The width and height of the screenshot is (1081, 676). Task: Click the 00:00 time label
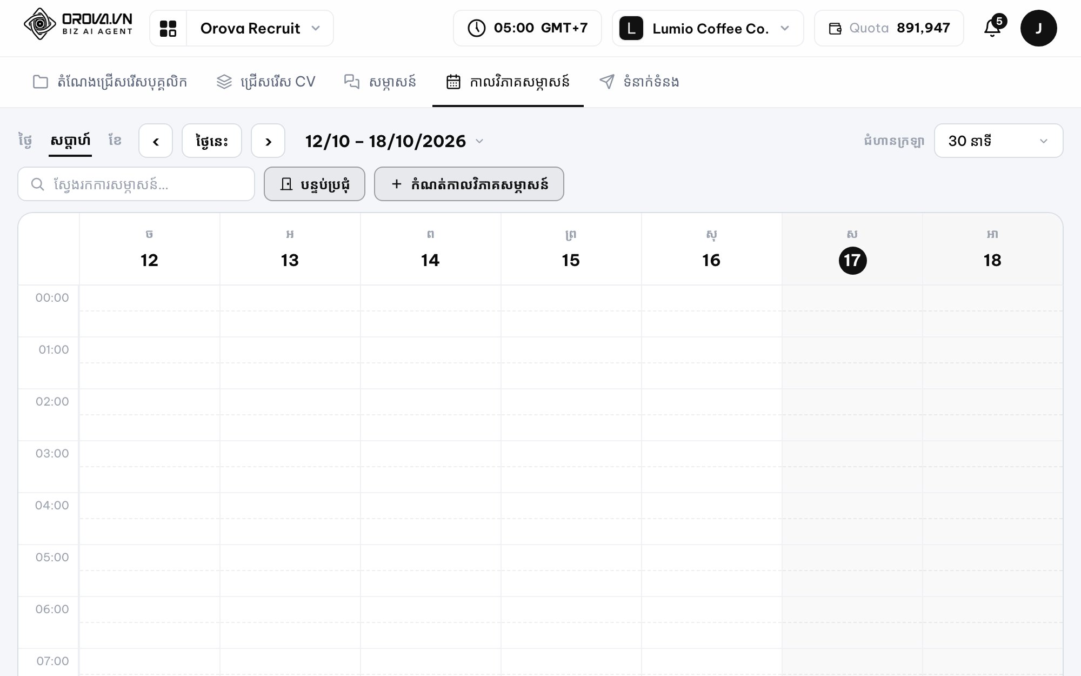(x=52, y=297)
